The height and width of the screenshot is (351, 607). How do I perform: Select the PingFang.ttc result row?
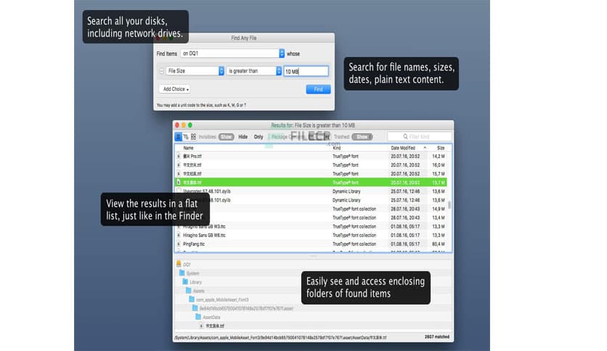pos(311,244)
